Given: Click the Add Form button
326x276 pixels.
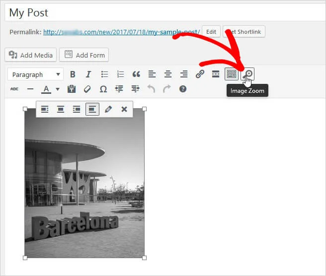Looking at the screenshot, I should tap(84, 55).
